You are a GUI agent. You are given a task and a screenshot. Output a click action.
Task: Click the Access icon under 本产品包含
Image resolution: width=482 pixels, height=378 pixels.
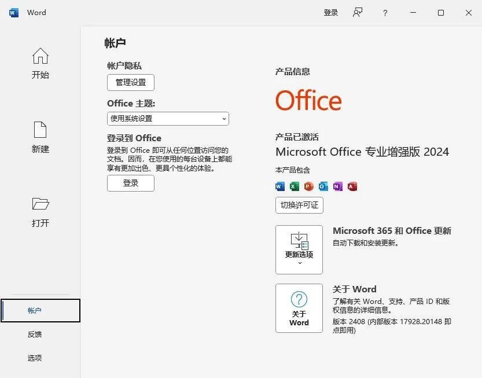coord(352,186)
